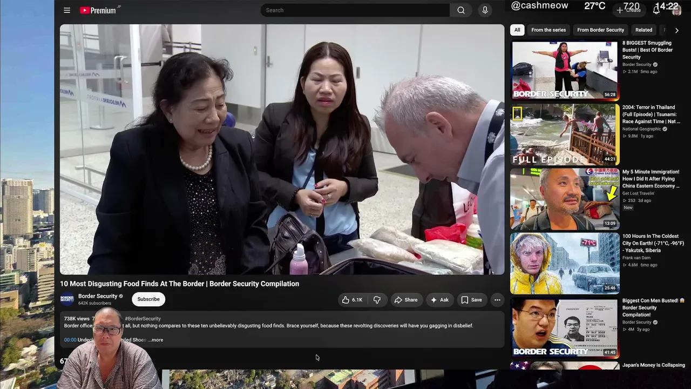691x389 pixels.
Task: Jump to the 00:00 timestamp
Action: [70, 340]
